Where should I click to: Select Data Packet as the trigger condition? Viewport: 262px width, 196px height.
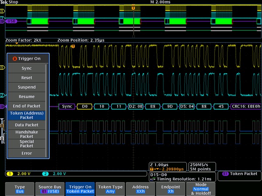click(x=26, y=125)
